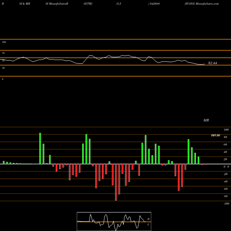Viewport: 231px width, 231px height.
Task: Click the ')342668' header value
Action: click(154, 4)
